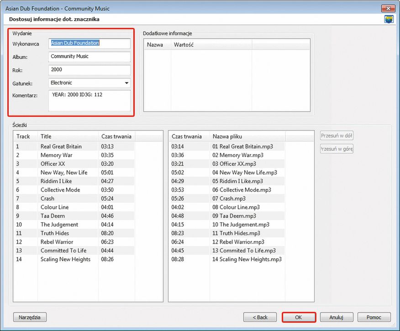Click the Album field with Community Music
400x331 pixels.
89,56
